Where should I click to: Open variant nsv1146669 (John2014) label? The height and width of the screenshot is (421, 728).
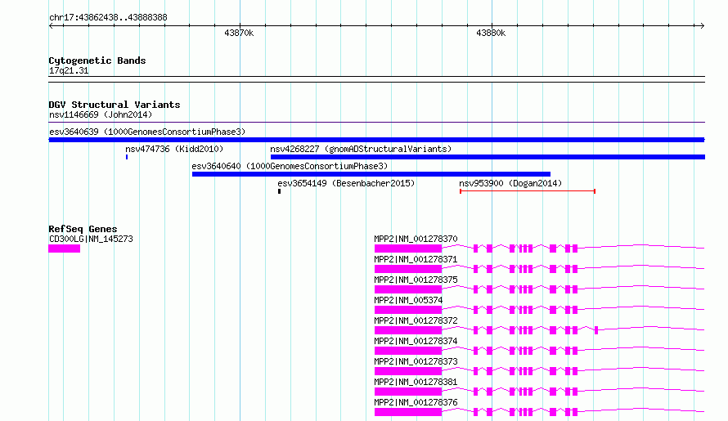(101, 114)
